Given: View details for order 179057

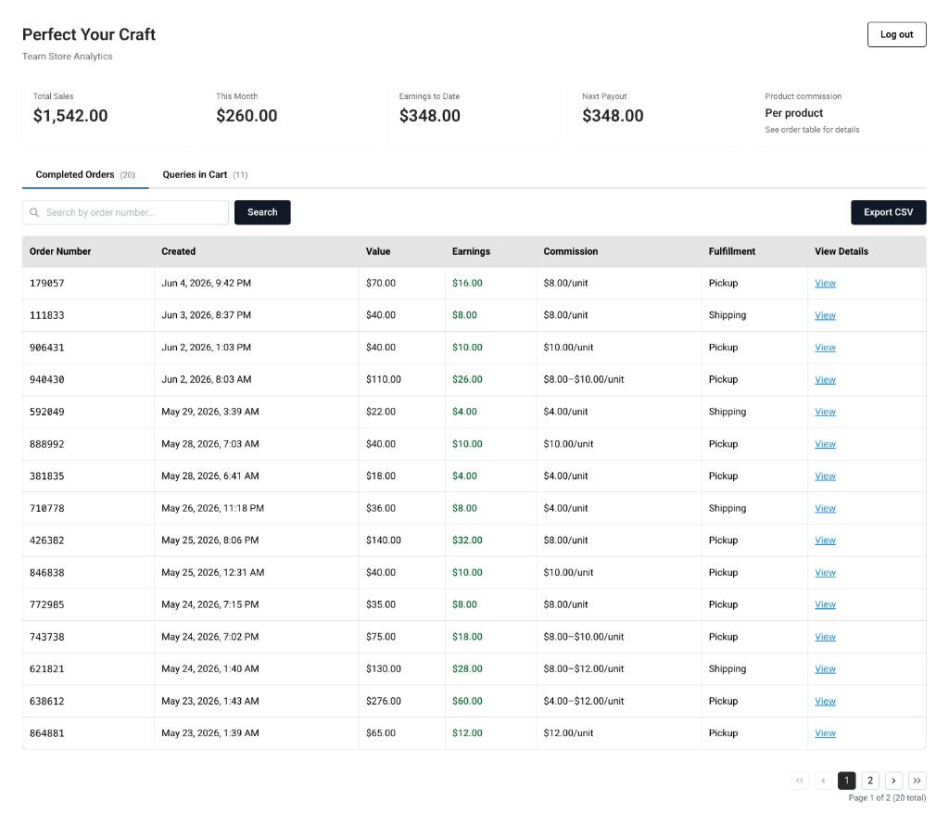Looking at the screenshot, I should tap(825, 284).
